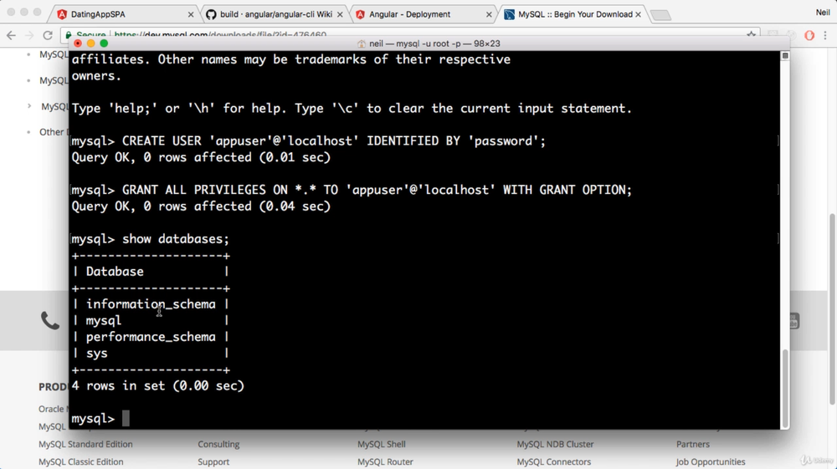Reload the current page
This screenshot has width=837, height=469.
(x=48, y=35)
